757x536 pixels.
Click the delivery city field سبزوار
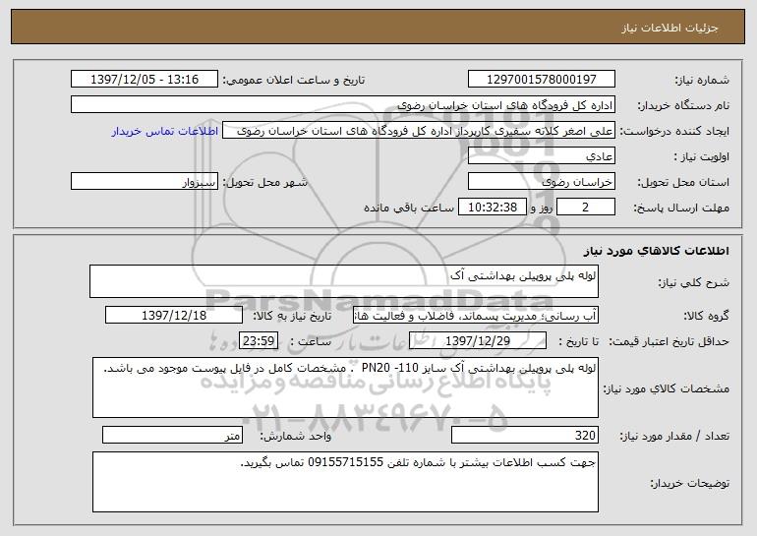point(145,182)
